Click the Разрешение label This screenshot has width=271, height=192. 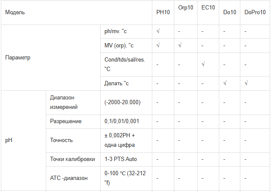pos(66,121)
